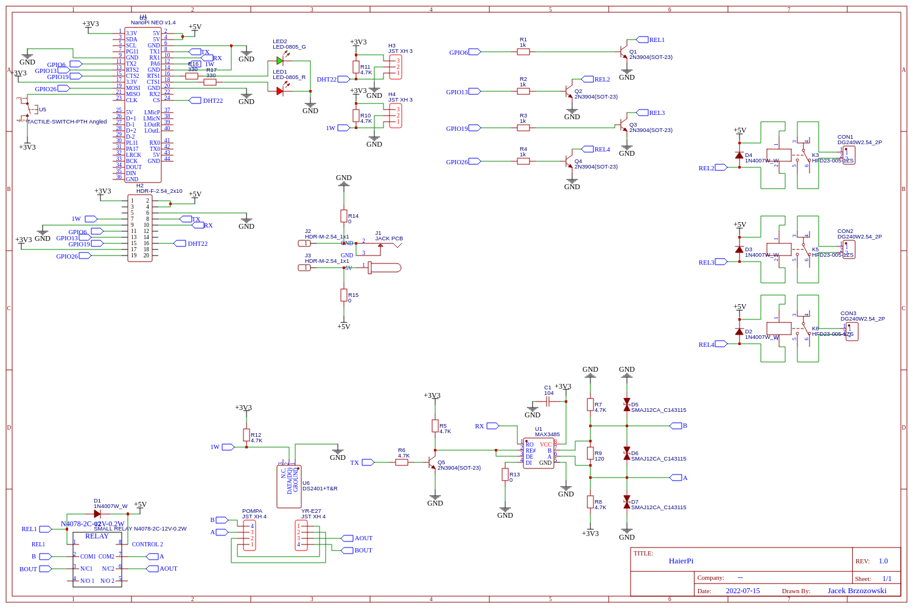This screenshot has width=913, height=609.
Task: Select the CON1 terminal block symbol
Action: [x=848, y=155]
